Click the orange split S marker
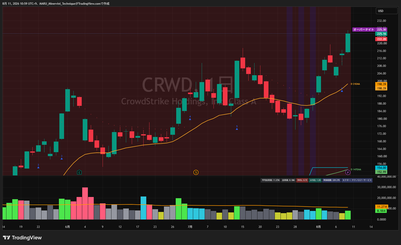401x245 pixels. click(x=196, y=172)
